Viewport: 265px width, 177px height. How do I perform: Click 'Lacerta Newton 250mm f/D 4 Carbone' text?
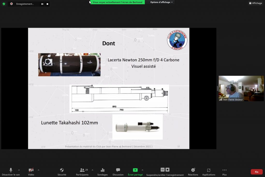pos(143,60)
